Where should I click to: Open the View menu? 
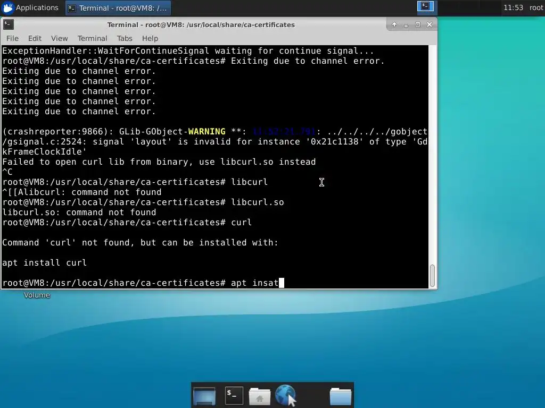tap(60, 38)
